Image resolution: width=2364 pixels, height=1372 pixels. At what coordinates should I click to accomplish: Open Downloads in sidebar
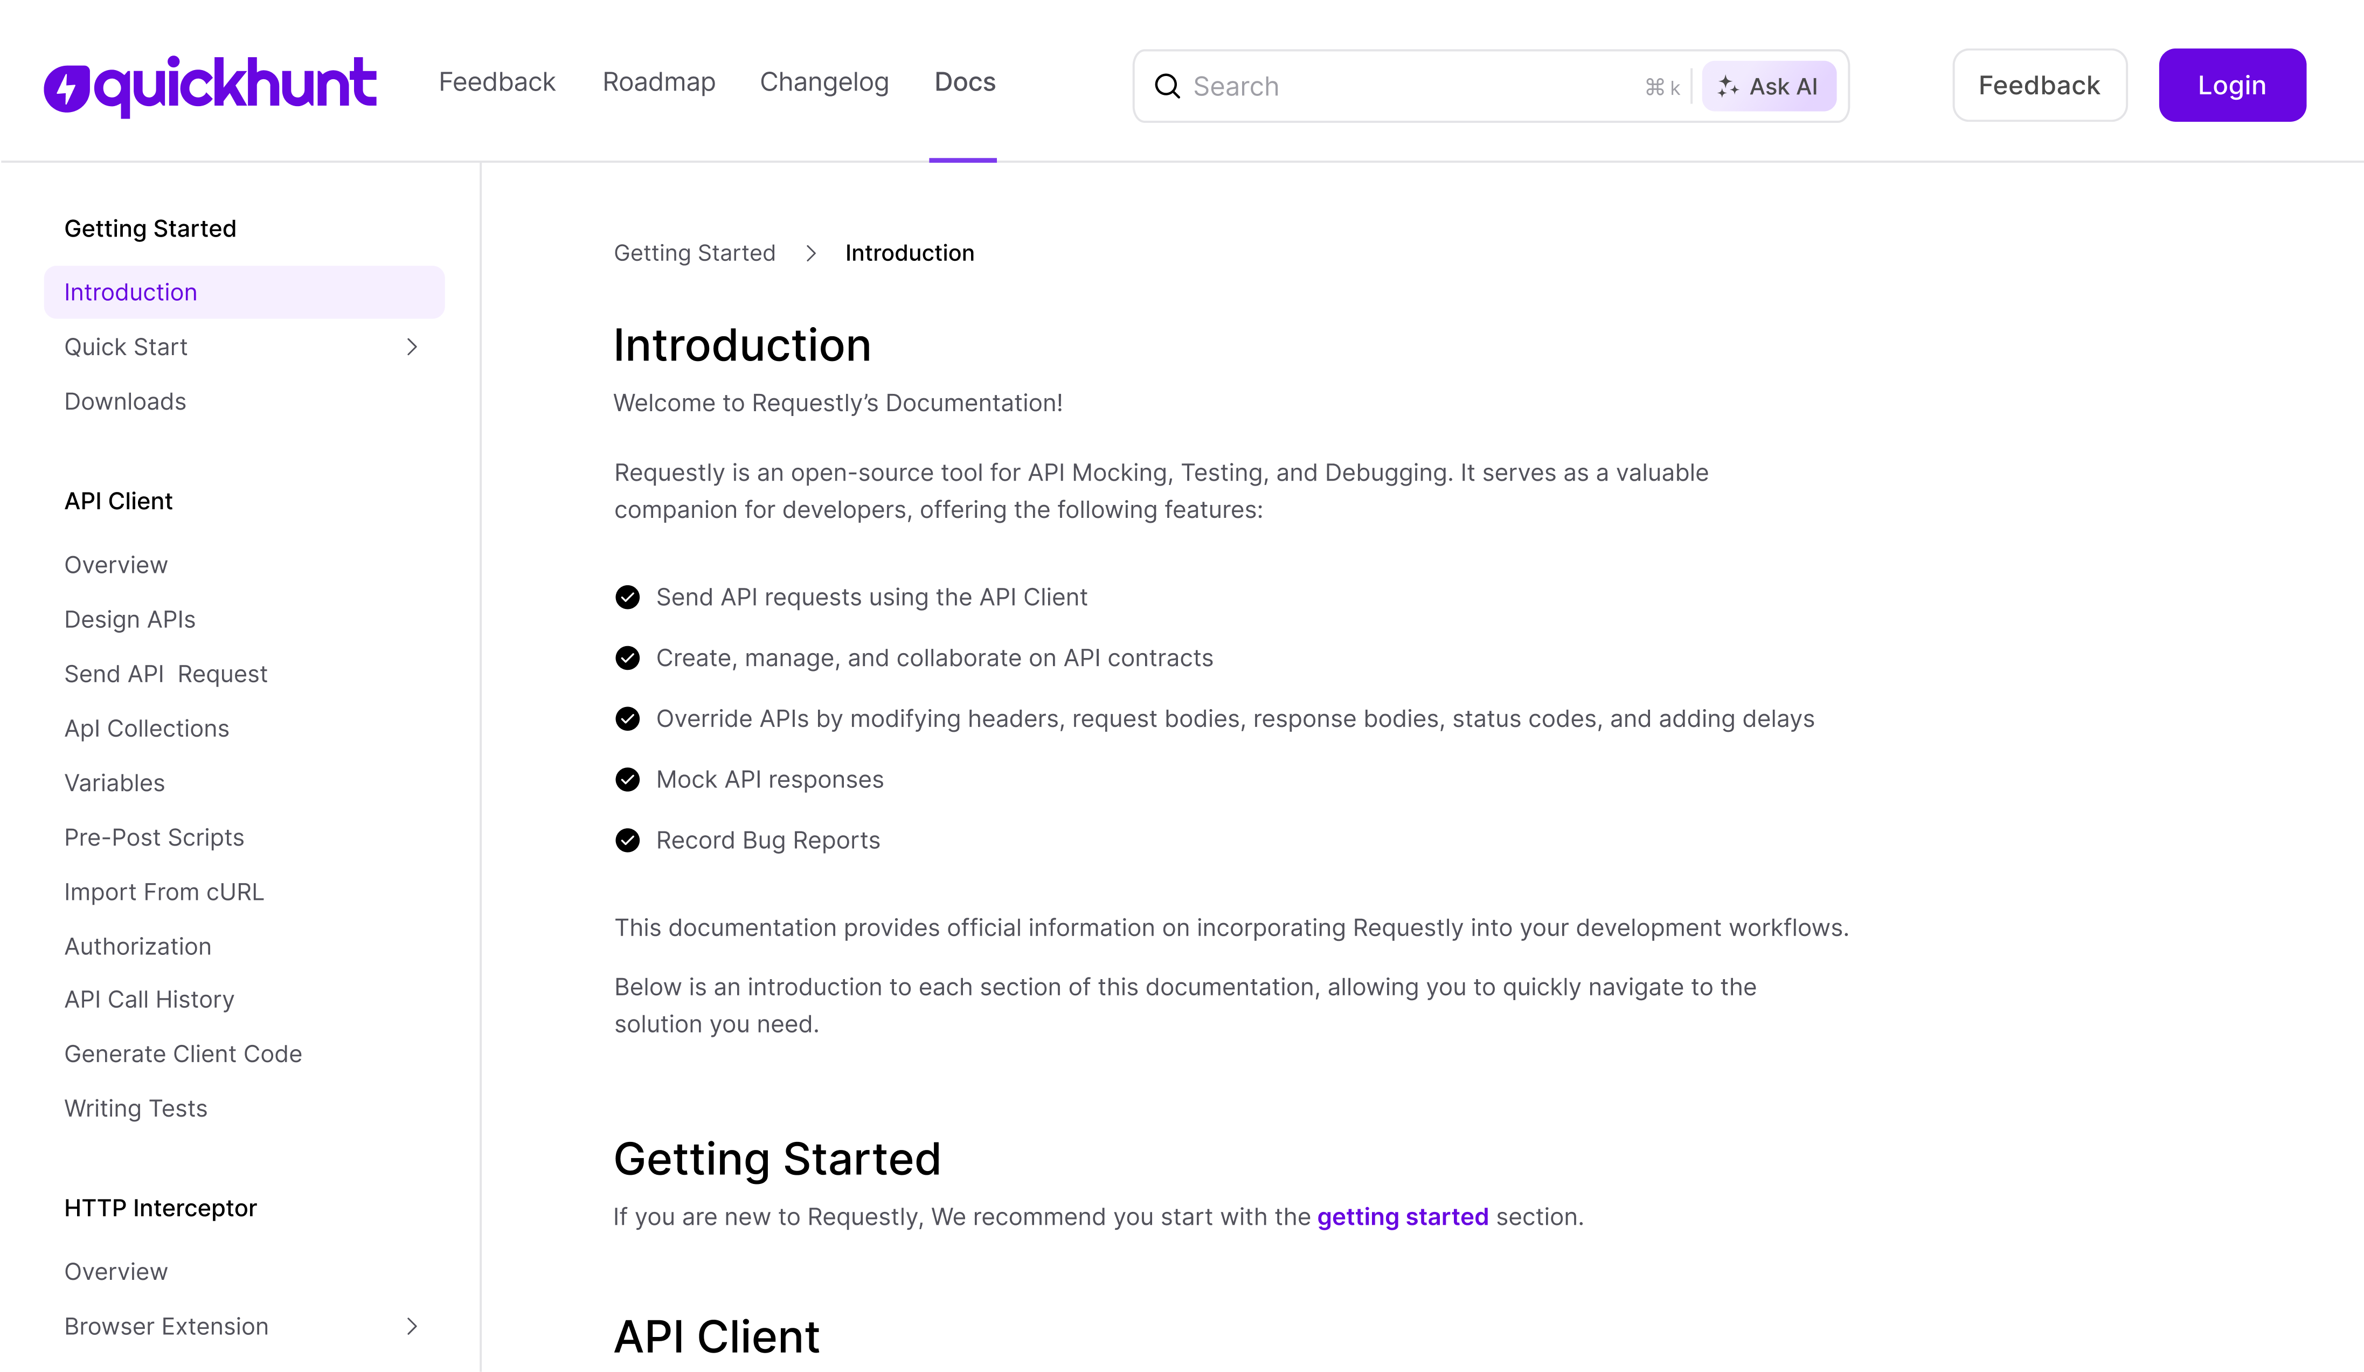pos(125,401)
